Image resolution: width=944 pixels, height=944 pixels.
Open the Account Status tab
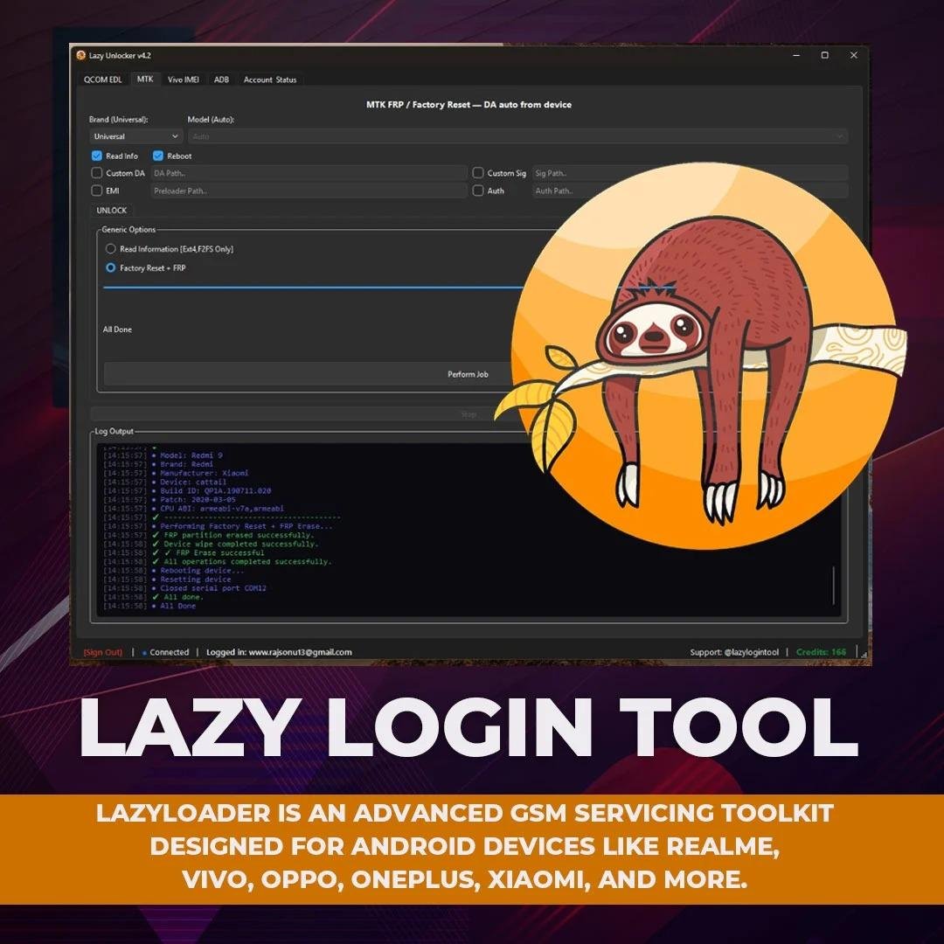click(x=270, y=80)
